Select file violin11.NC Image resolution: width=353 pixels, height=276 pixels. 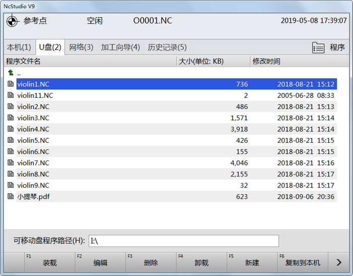177,95
